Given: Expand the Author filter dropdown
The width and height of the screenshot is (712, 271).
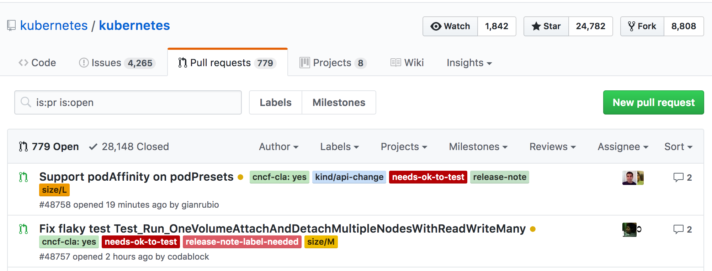Looking at the screenshot, I should [x=279, y=147].
